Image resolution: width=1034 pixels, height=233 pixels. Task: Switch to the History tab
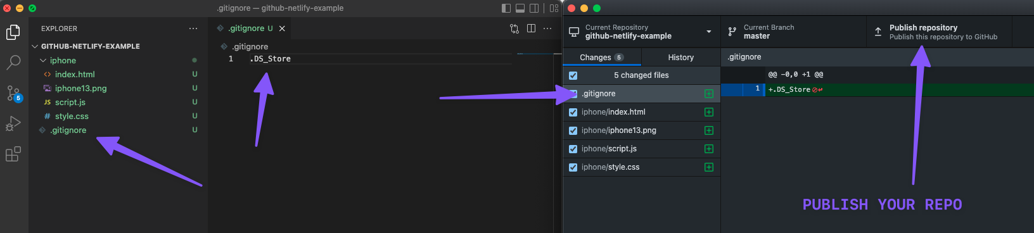[x=681, y=57]
